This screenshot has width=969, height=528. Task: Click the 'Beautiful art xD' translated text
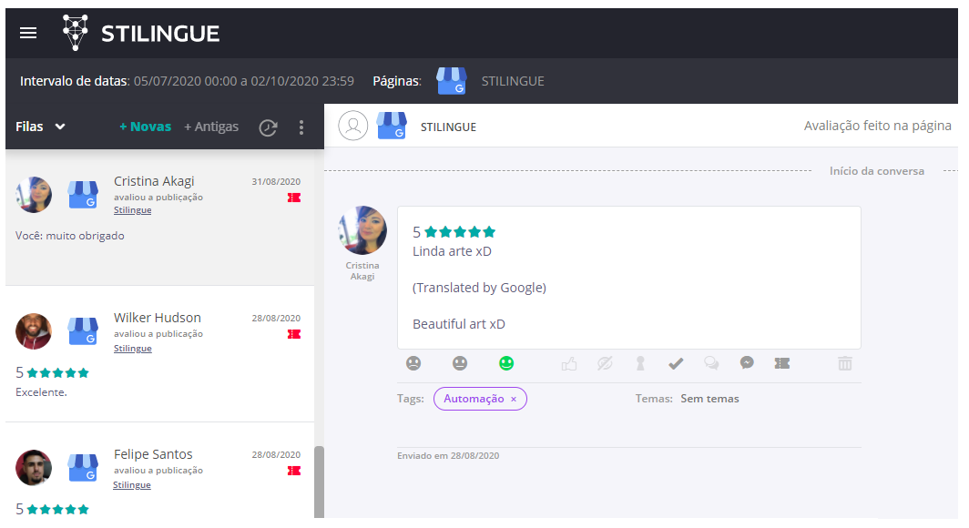(x=459, y=324)
